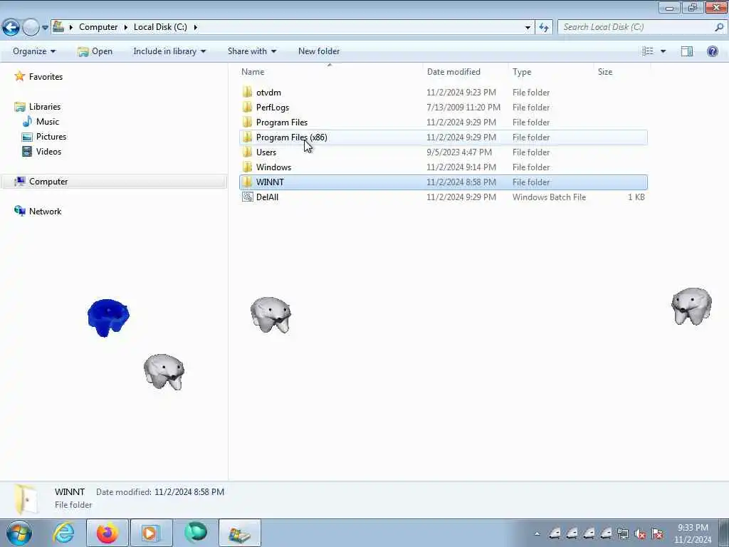Viewport: 729px width, 547px height.
Task: Click the muted volume tray icon
Action: coord(640,533)
